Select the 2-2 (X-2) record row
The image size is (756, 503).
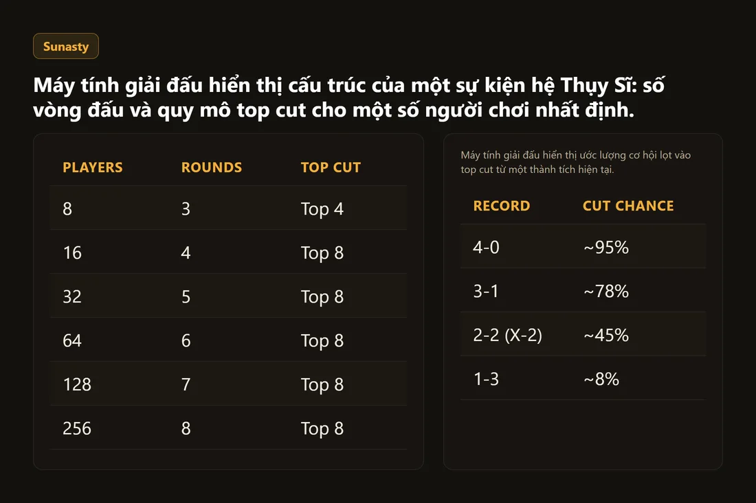pos(583,334)
